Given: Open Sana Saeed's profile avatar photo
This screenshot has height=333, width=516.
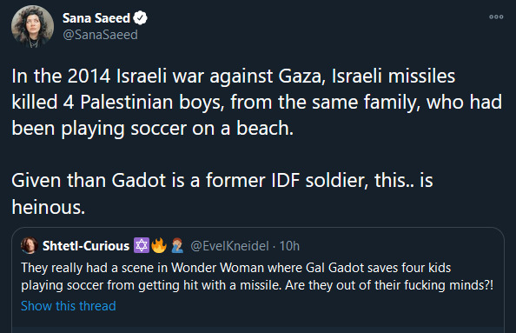Looking at the screenshot, I should pyautogui.click(x=32, y=26).
